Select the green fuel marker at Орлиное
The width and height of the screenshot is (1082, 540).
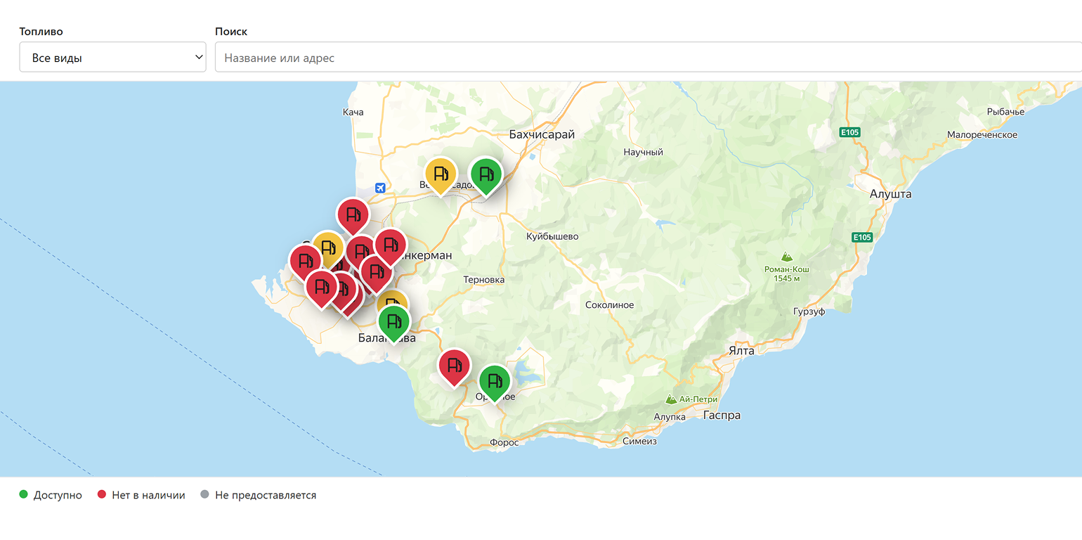coord(495,382)
